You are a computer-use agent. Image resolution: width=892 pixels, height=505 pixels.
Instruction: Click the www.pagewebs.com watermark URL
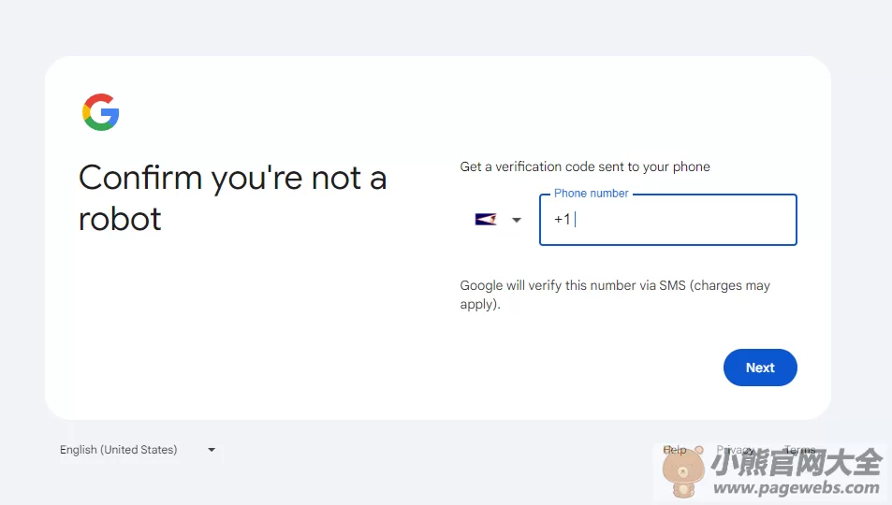pos(796,487)
